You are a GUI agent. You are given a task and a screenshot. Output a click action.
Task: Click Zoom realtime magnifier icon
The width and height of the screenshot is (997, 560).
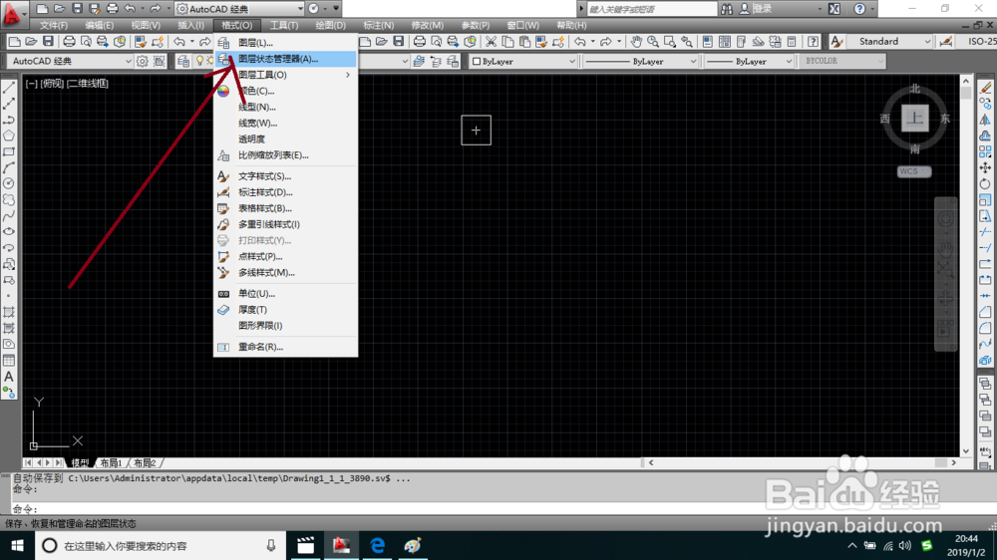pyautogui.click(x=653, y=42)
